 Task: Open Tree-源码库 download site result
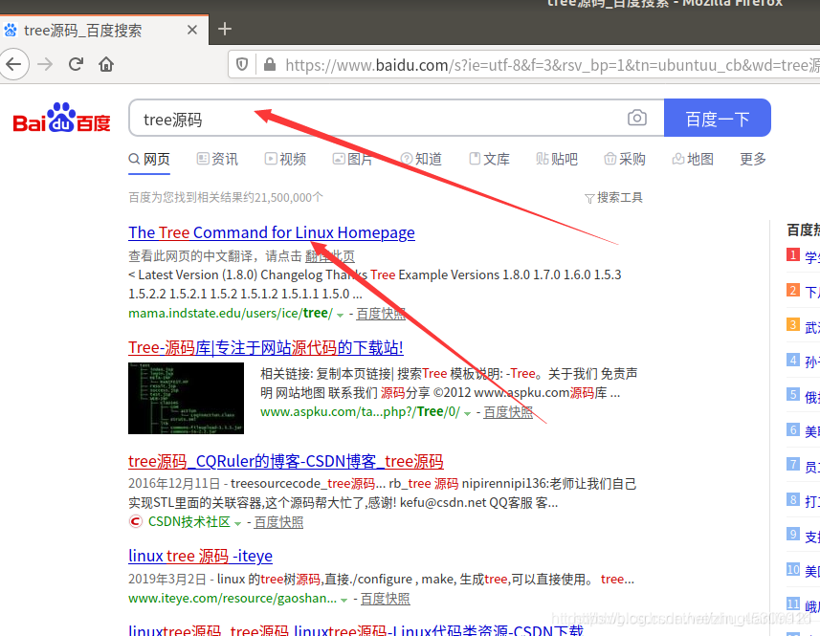(266, 347)
